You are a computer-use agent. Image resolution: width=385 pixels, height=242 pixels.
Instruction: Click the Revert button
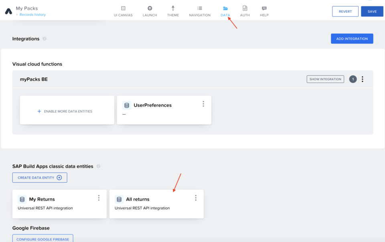[345, 12]
